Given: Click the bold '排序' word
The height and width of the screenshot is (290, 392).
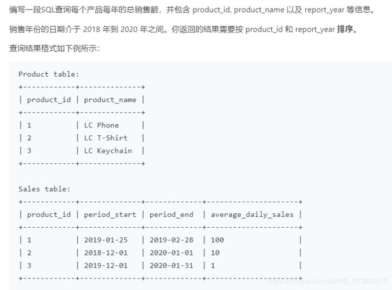Looking at the screenshot, I should pyautogui.click(x=345, y=29).
